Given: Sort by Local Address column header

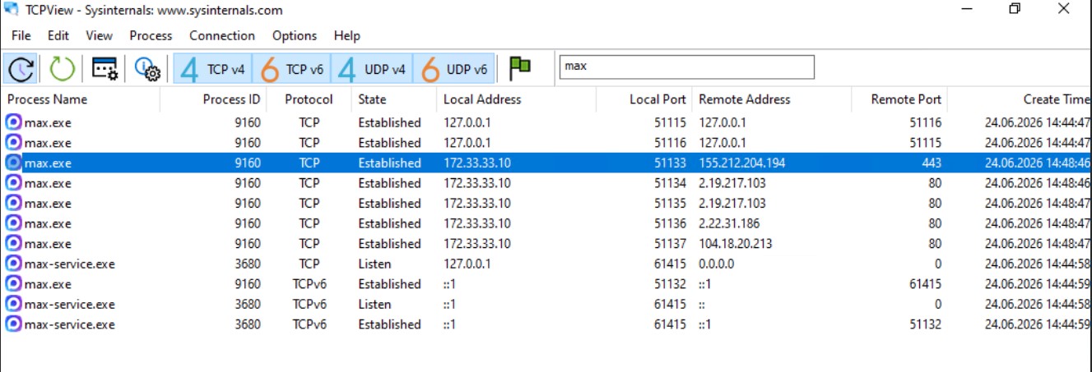Looking at the screenshot, I should coord(516,99).
